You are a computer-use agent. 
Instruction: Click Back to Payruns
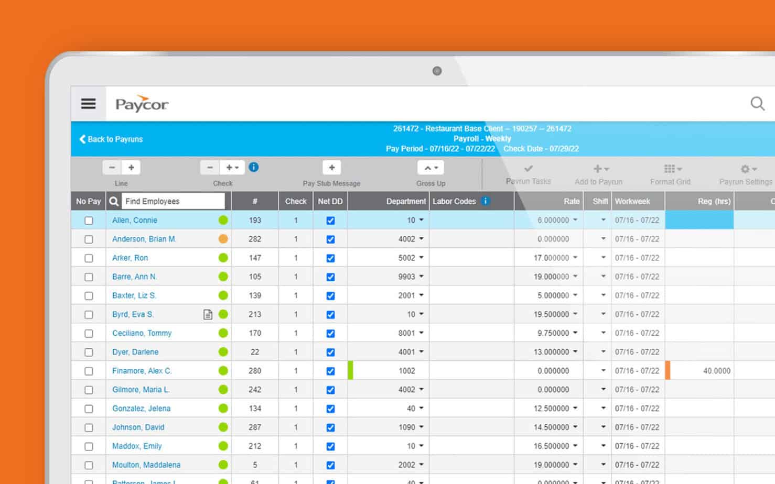click(111, 139)
